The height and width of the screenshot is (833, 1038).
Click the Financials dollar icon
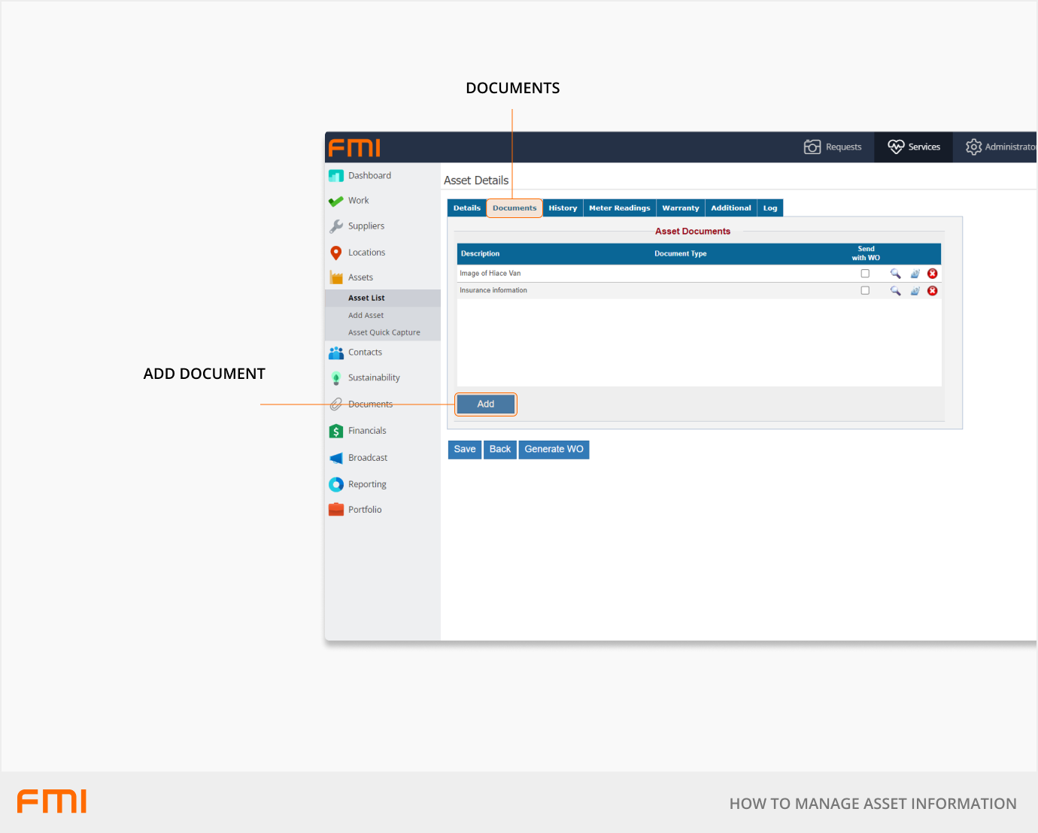pos(336,432)
